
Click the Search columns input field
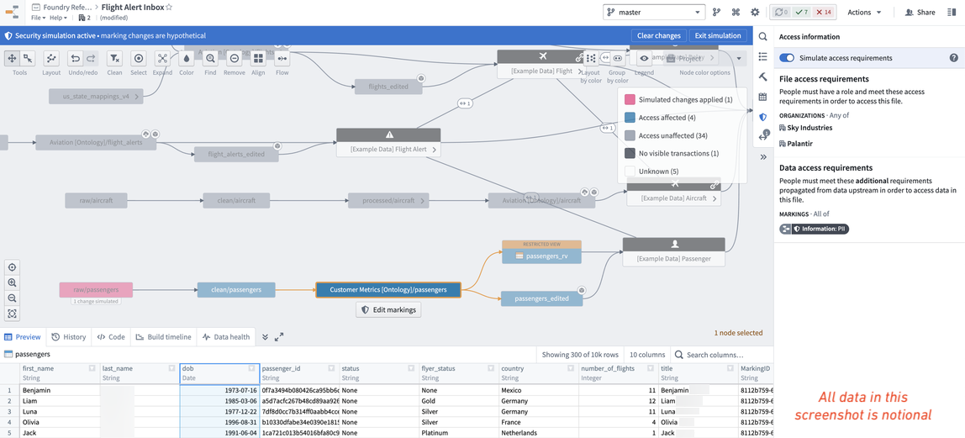tap(720, 355)
